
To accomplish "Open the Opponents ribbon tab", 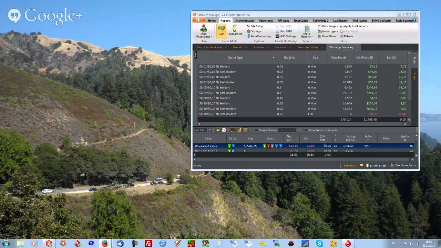I will 266,21.
